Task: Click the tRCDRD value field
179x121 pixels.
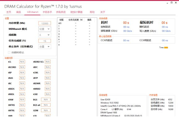Action: [22, 67]
